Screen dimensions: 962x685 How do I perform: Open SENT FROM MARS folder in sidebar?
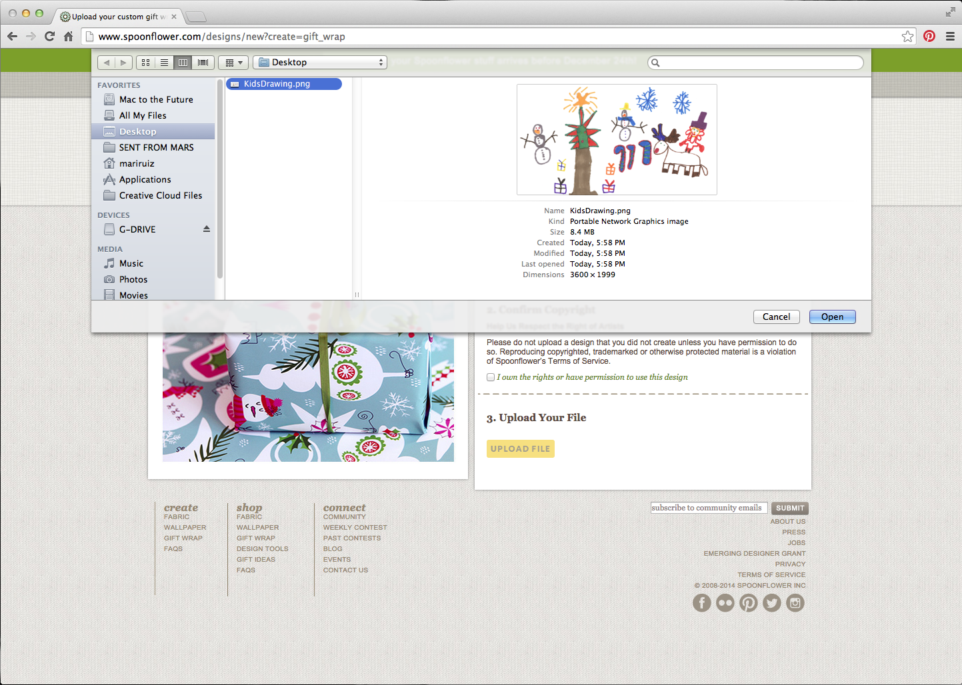point(153,147)
